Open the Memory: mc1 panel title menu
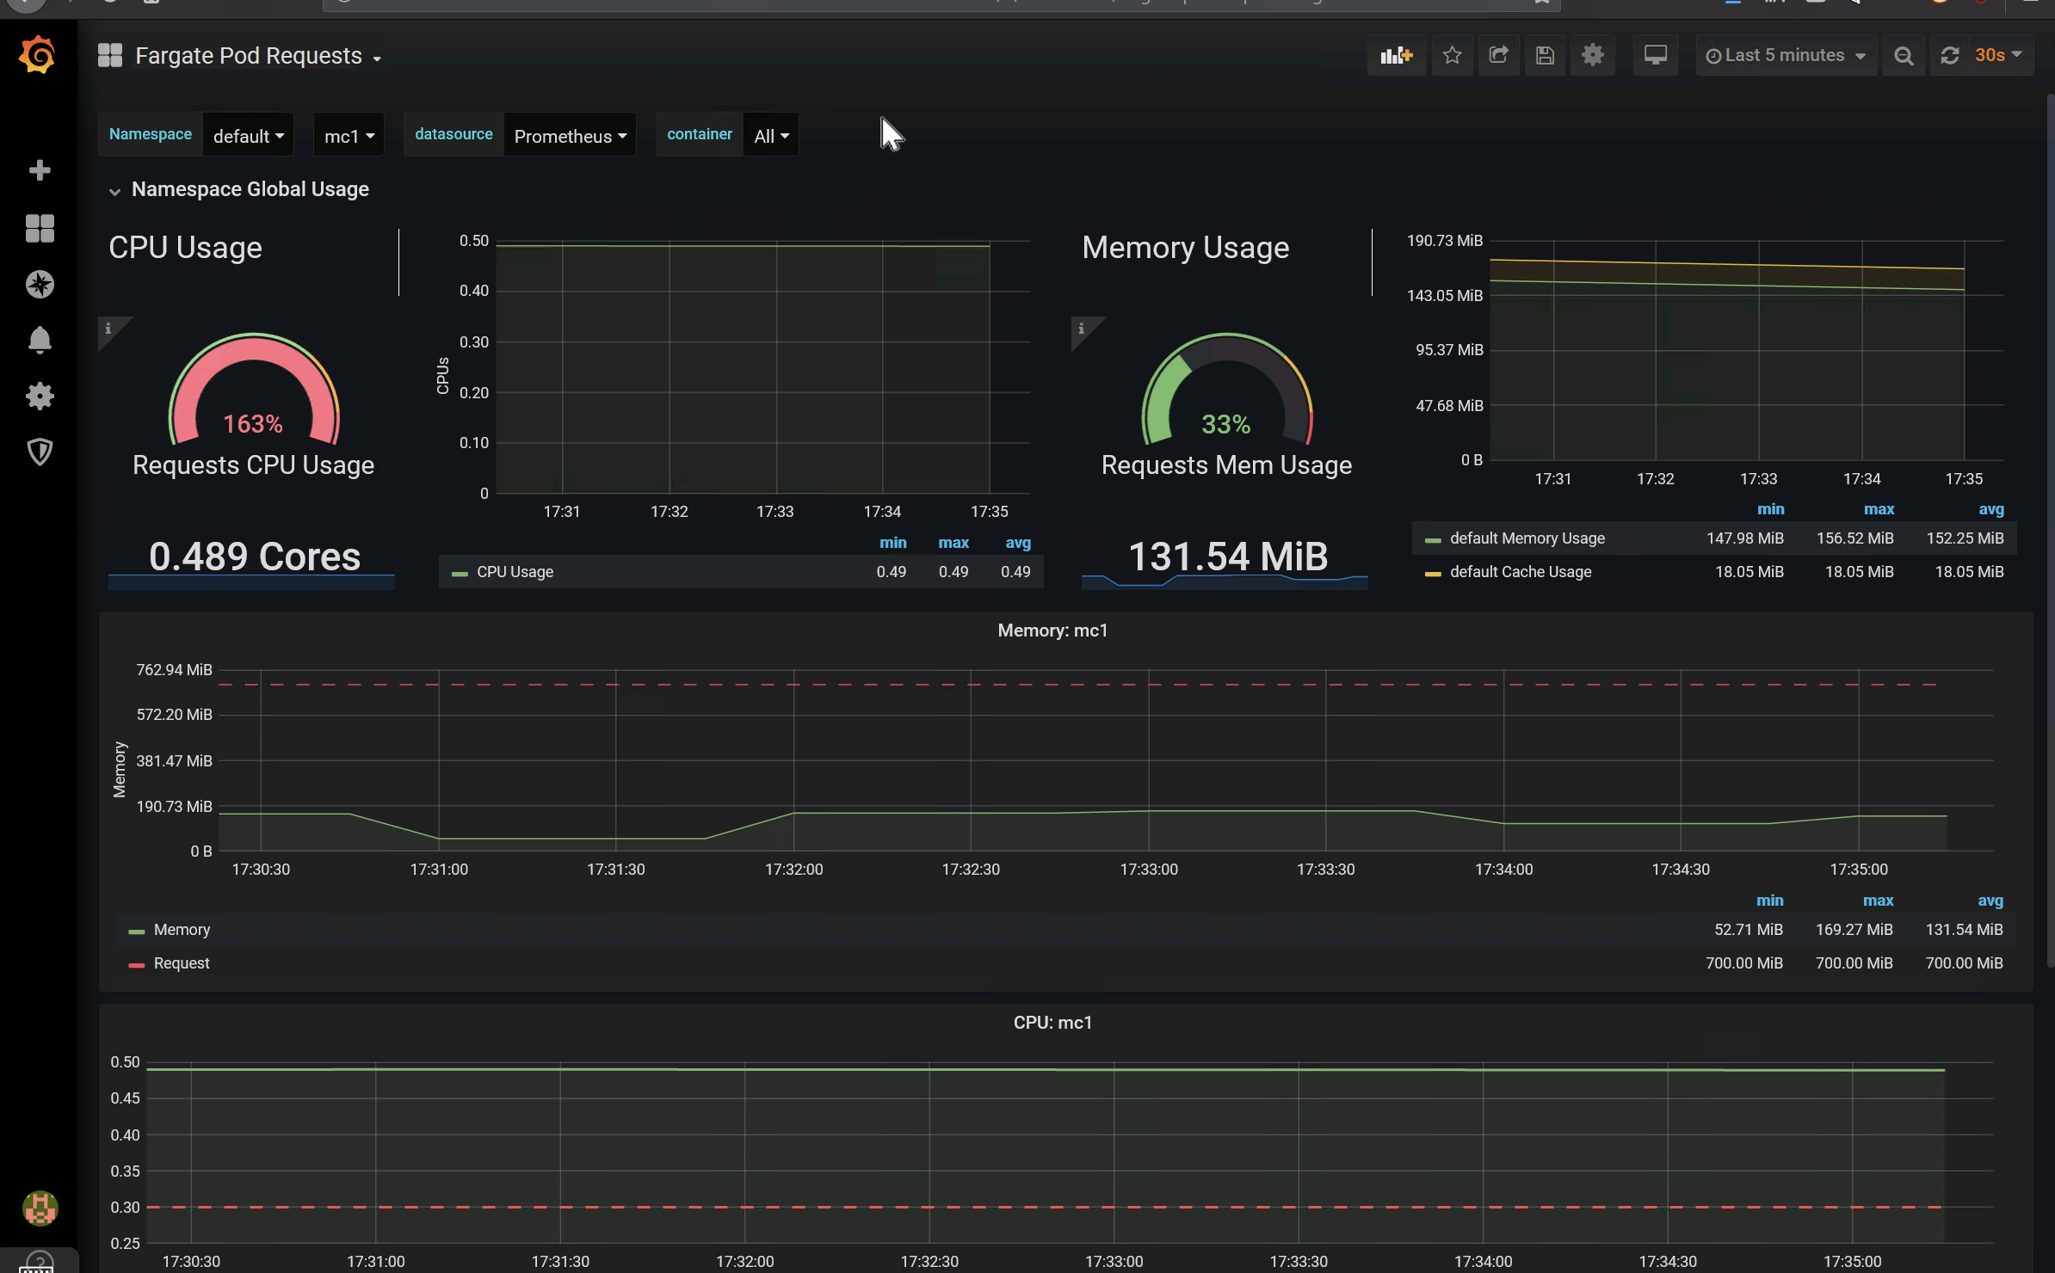2055x1273 pixels. tap(1052, 630)
